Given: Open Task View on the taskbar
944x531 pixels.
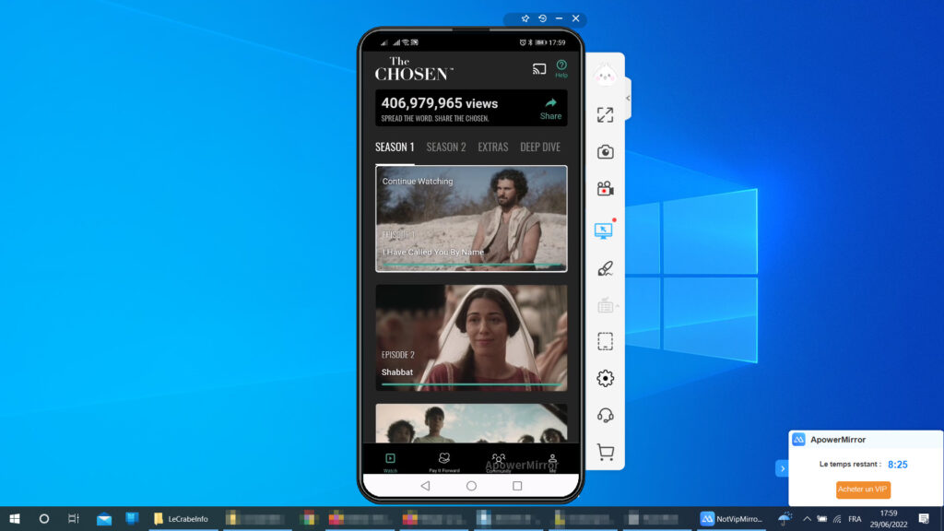Looking at the screenshot, I should tap(74, 518).
